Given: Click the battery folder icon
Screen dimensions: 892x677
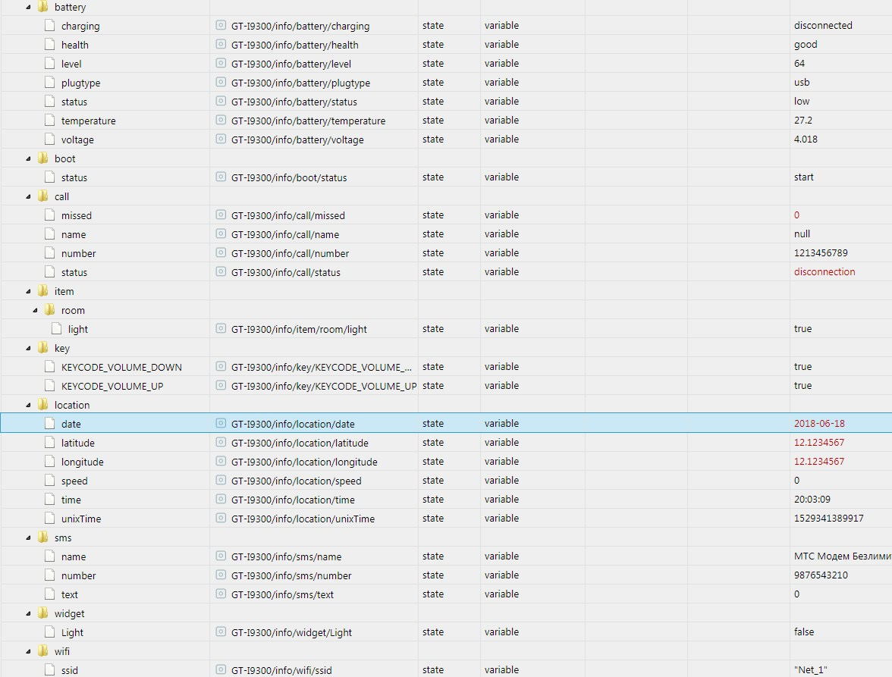Looking at the screenshot, I should pos(43,6).
